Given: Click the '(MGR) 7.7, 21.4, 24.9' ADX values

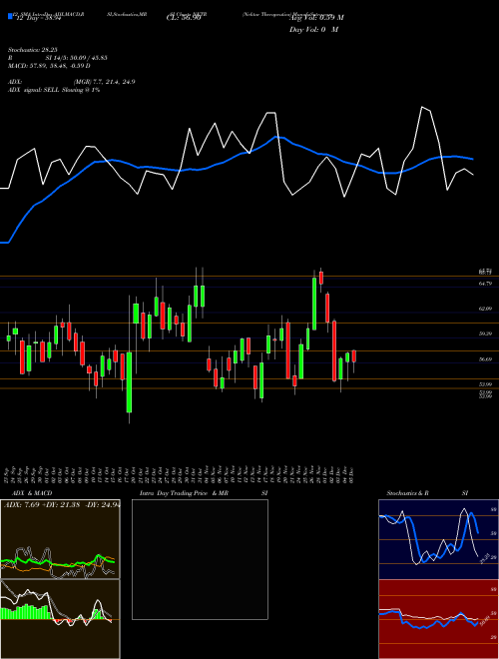Looking at the screenshot, I should coord(104,82).
